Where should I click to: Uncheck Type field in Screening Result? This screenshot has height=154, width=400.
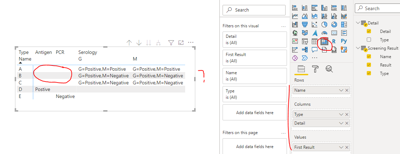click(x=369, y=73)
